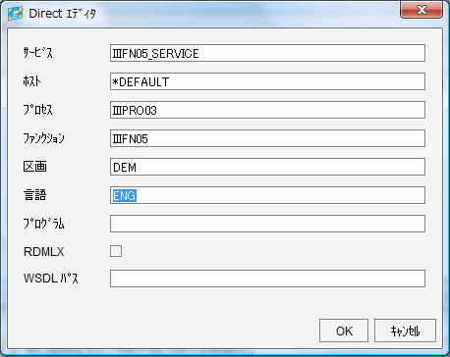
Task: Click the ホスト field with *DEFAULT
Action: coord(267,81)
